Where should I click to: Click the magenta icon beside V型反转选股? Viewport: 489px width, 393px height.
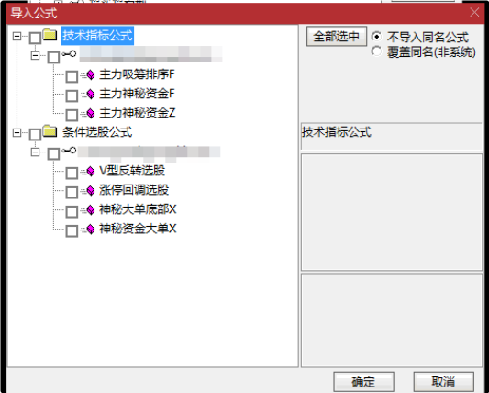(91, 171)
